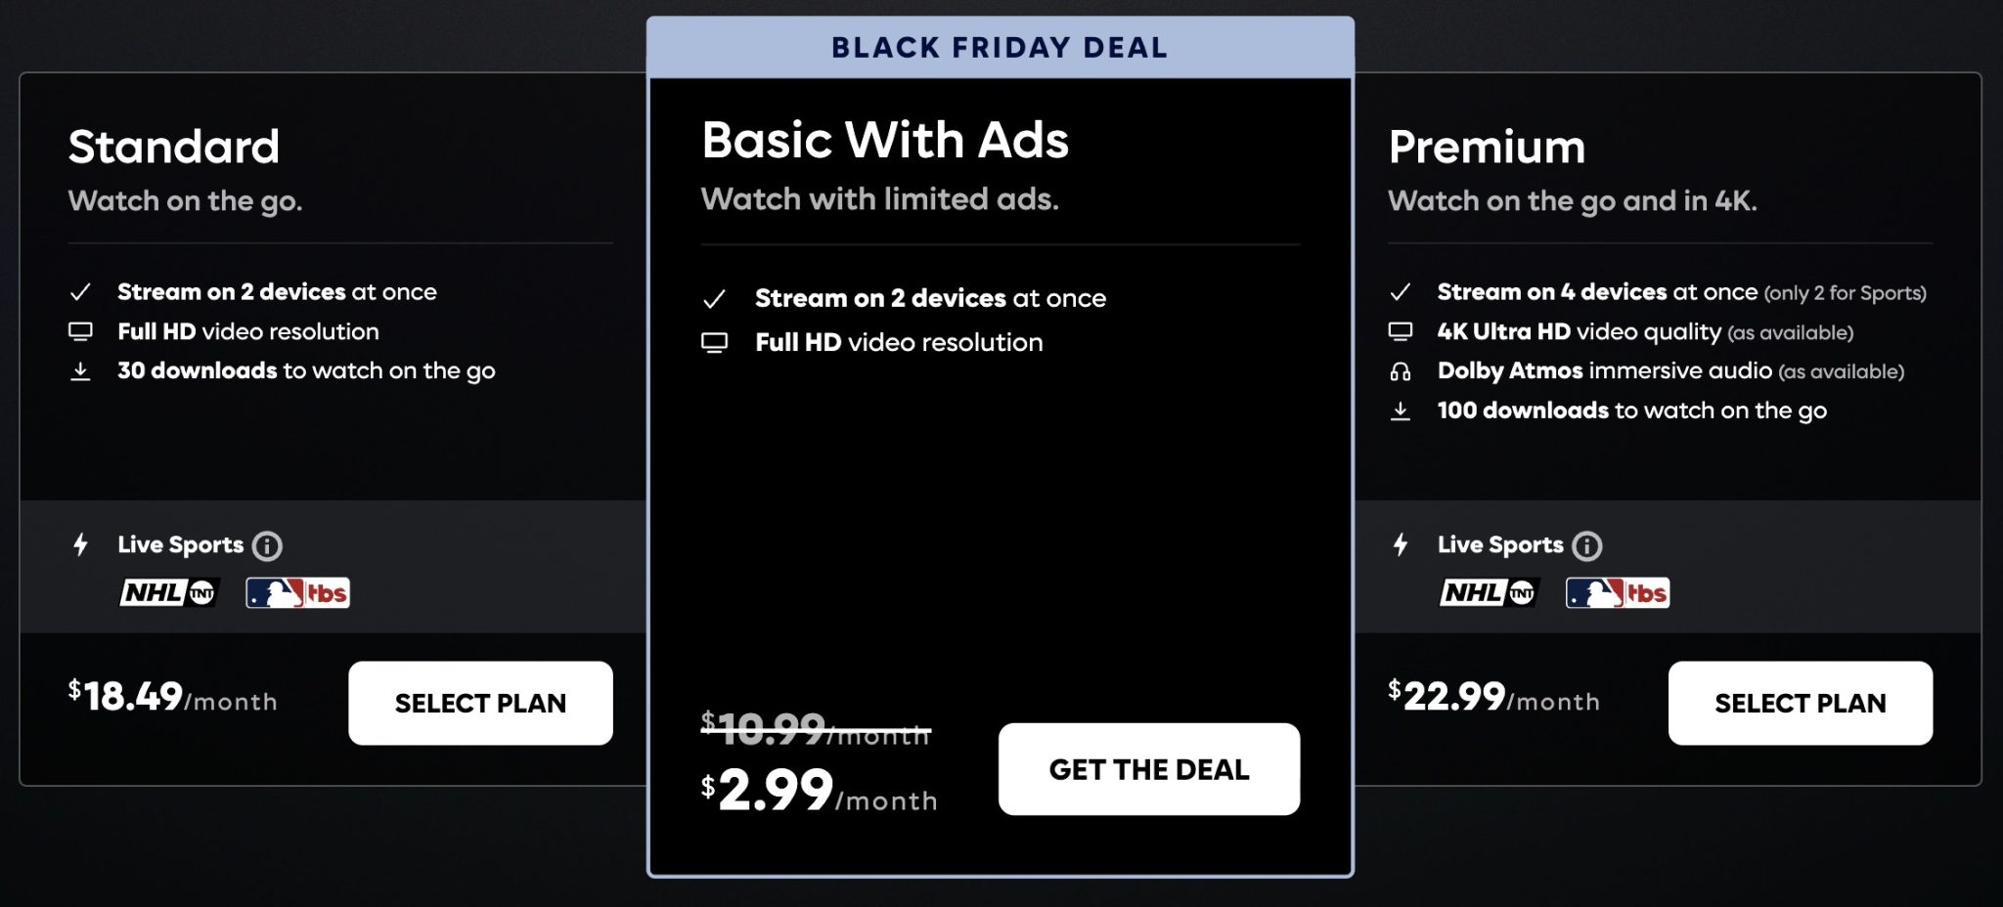Click Live Sports info icon in Premium plan
2003x907 pixels.
point(1586,545)
